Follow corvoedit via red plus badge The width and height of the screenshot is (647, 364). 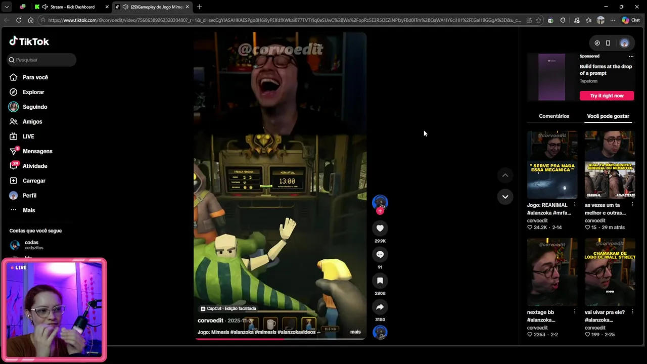[380, 211]
